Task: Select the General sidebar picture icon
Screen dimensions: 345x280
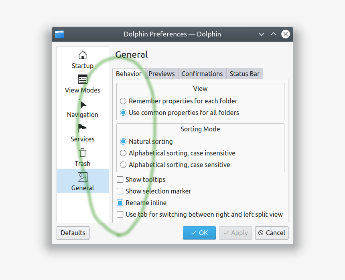Action: 83,177
